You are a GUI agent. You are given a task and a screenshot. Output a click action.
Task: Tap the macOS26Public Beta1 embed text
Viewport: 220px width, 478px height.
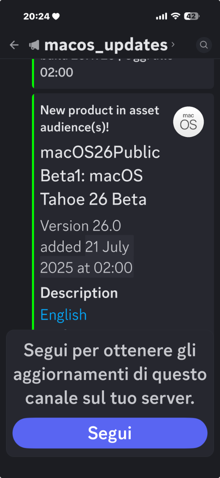[100, 176]
